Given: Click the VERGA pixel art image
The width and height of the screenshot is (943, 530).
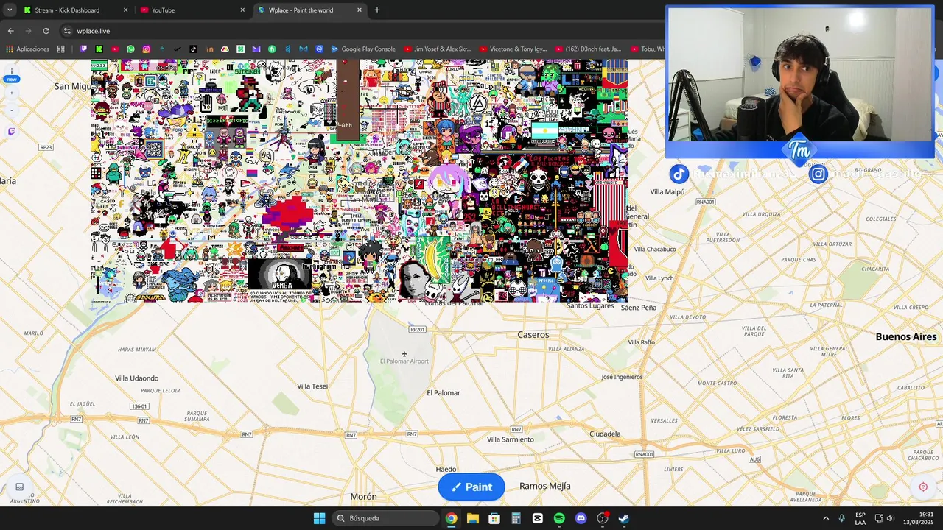Looking at the screenshot, I should point(281,274).
